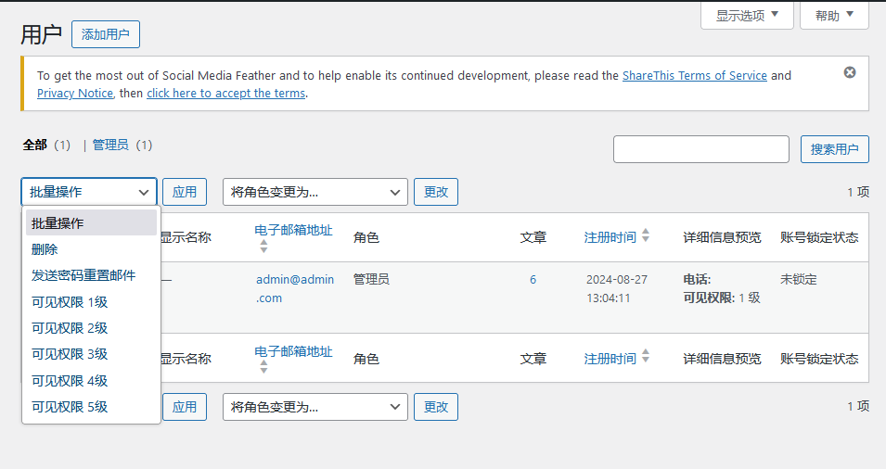The width and height of the screenshot is (886, 469).
Task: Click the 文章 column header at top
Action: tap(533, 237)
